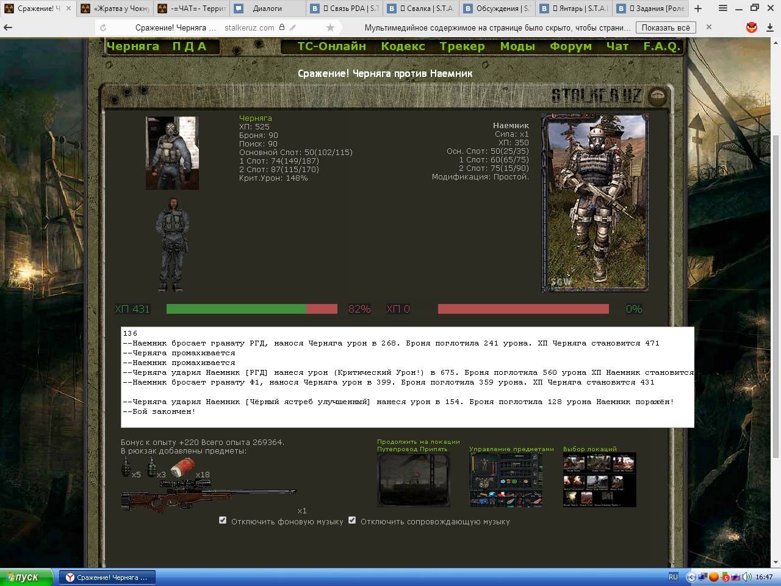Click the page reload icon
Image resolution: width=781 pixels, height=586 pixels.
point(103,27)
